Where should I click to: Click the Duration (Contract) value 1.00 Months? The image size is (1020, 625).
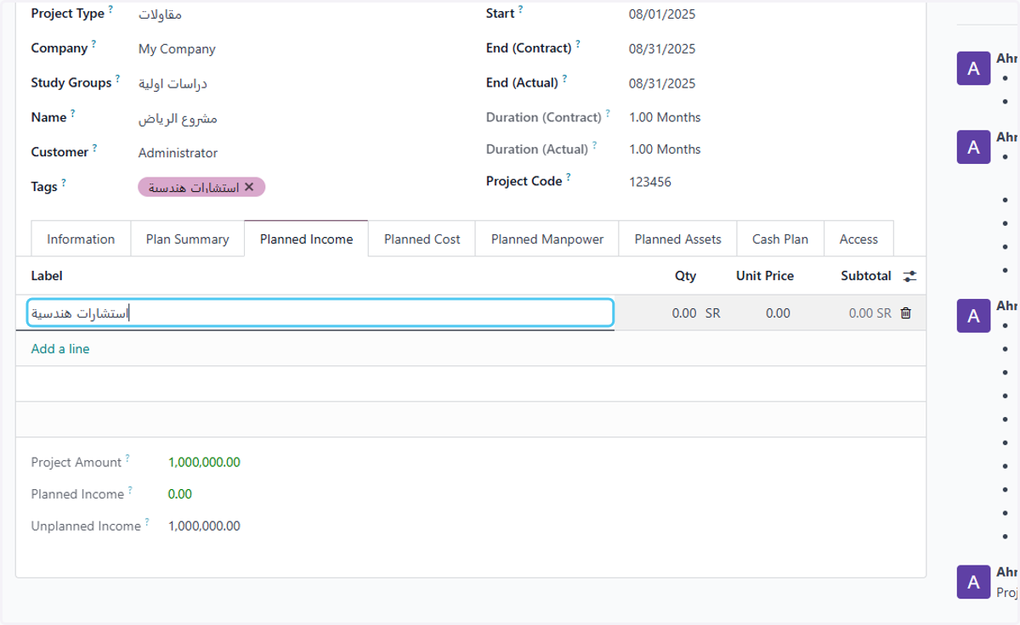pos(665,117)
